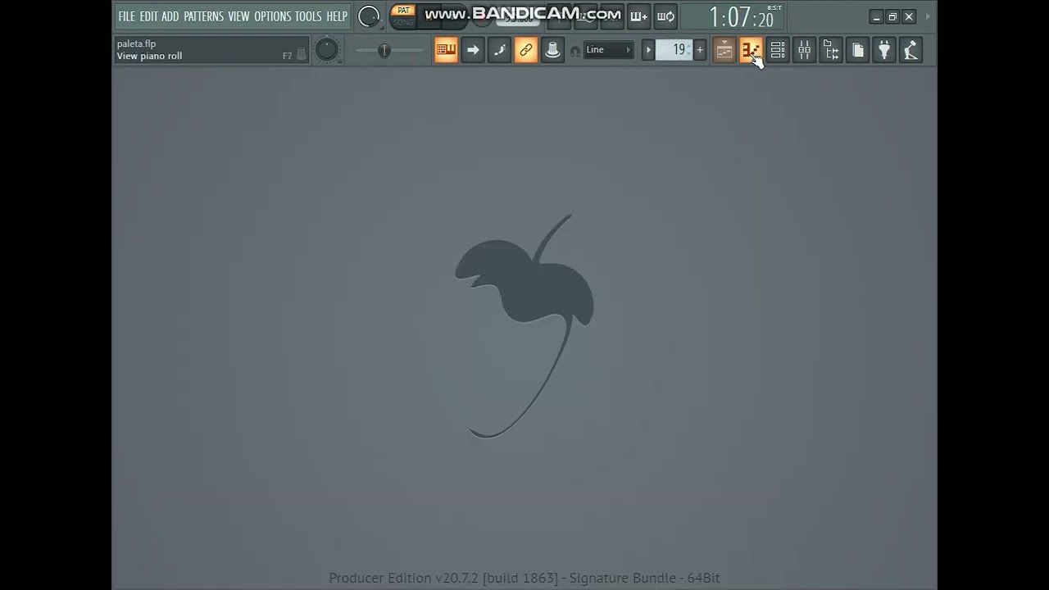Open the HELP menu

tap(337, 16)
